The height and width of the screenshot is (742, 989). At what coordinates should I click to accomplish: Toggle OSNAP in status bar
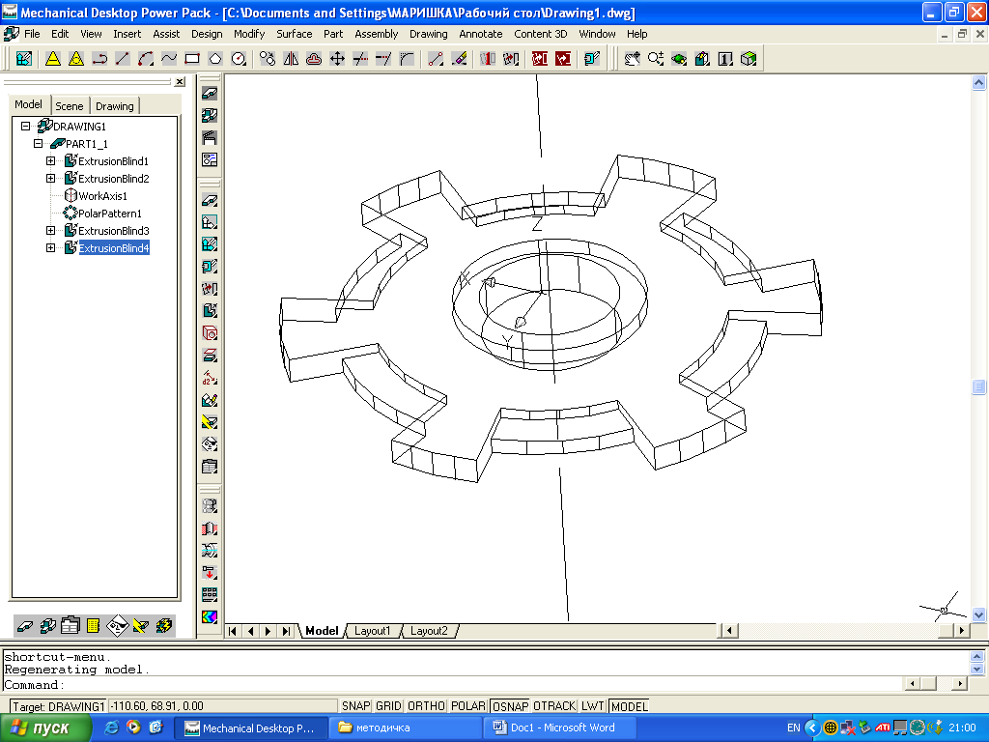[x=510, y=706]
